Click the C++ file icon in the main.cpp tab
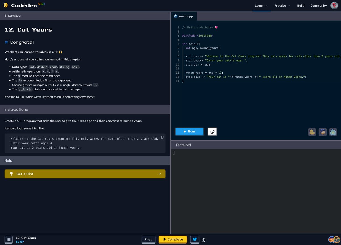This screenshot has height=245, width=341. click(x=176, y=16)
